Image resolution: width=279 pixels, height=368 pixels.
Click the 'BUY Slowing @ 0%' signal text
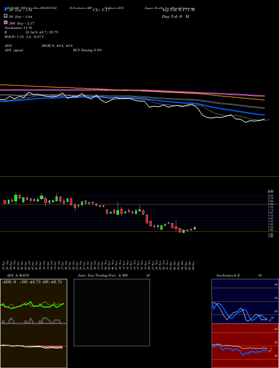click(x=88, y=50)
